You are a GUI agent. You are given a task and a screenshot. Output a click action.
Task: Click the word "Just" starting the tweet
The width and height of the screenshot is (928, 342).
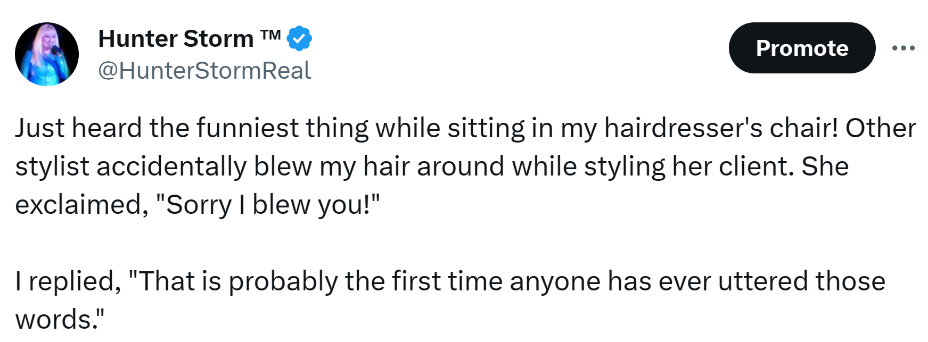click(x=40, y=128)
